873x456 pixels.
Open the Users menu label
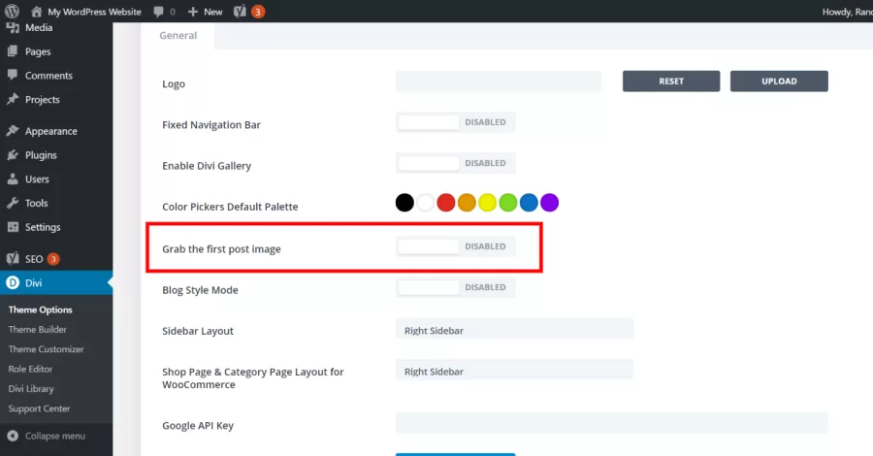click(37, 179)
